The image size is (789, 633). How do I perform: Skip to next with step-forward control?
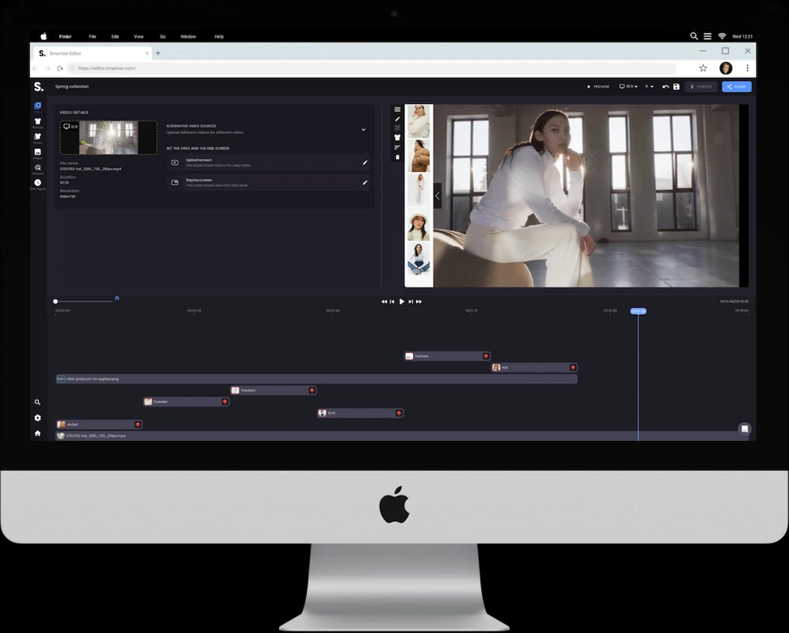click(x=411, y=301)
